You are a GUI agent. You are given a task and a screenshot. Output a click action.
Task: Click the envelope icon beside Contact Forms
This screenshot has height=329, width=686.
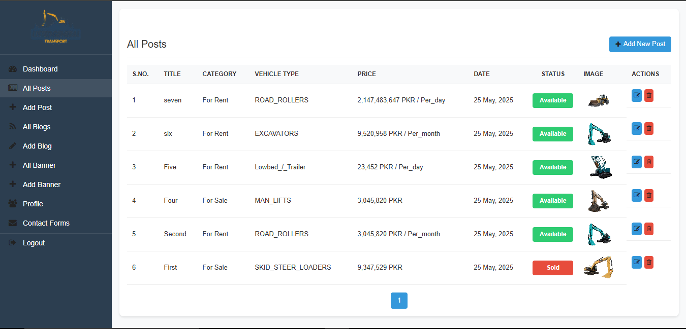(x=13, y=223)
